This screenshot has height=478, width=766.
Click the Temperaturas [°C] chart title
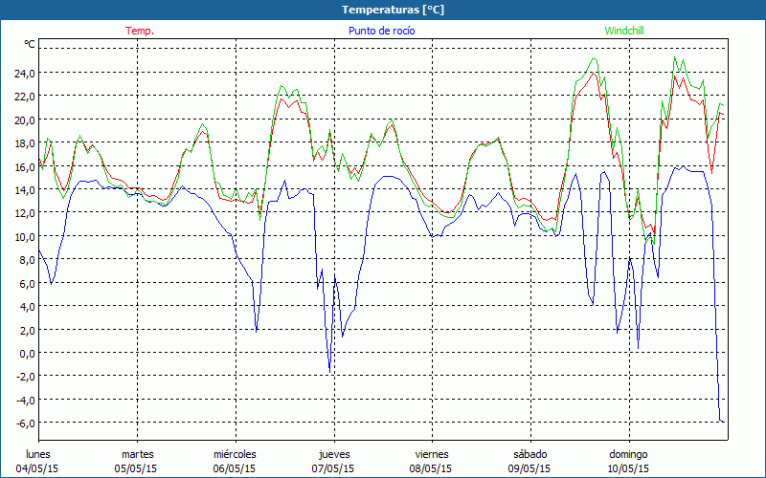(x=393, y=10)
